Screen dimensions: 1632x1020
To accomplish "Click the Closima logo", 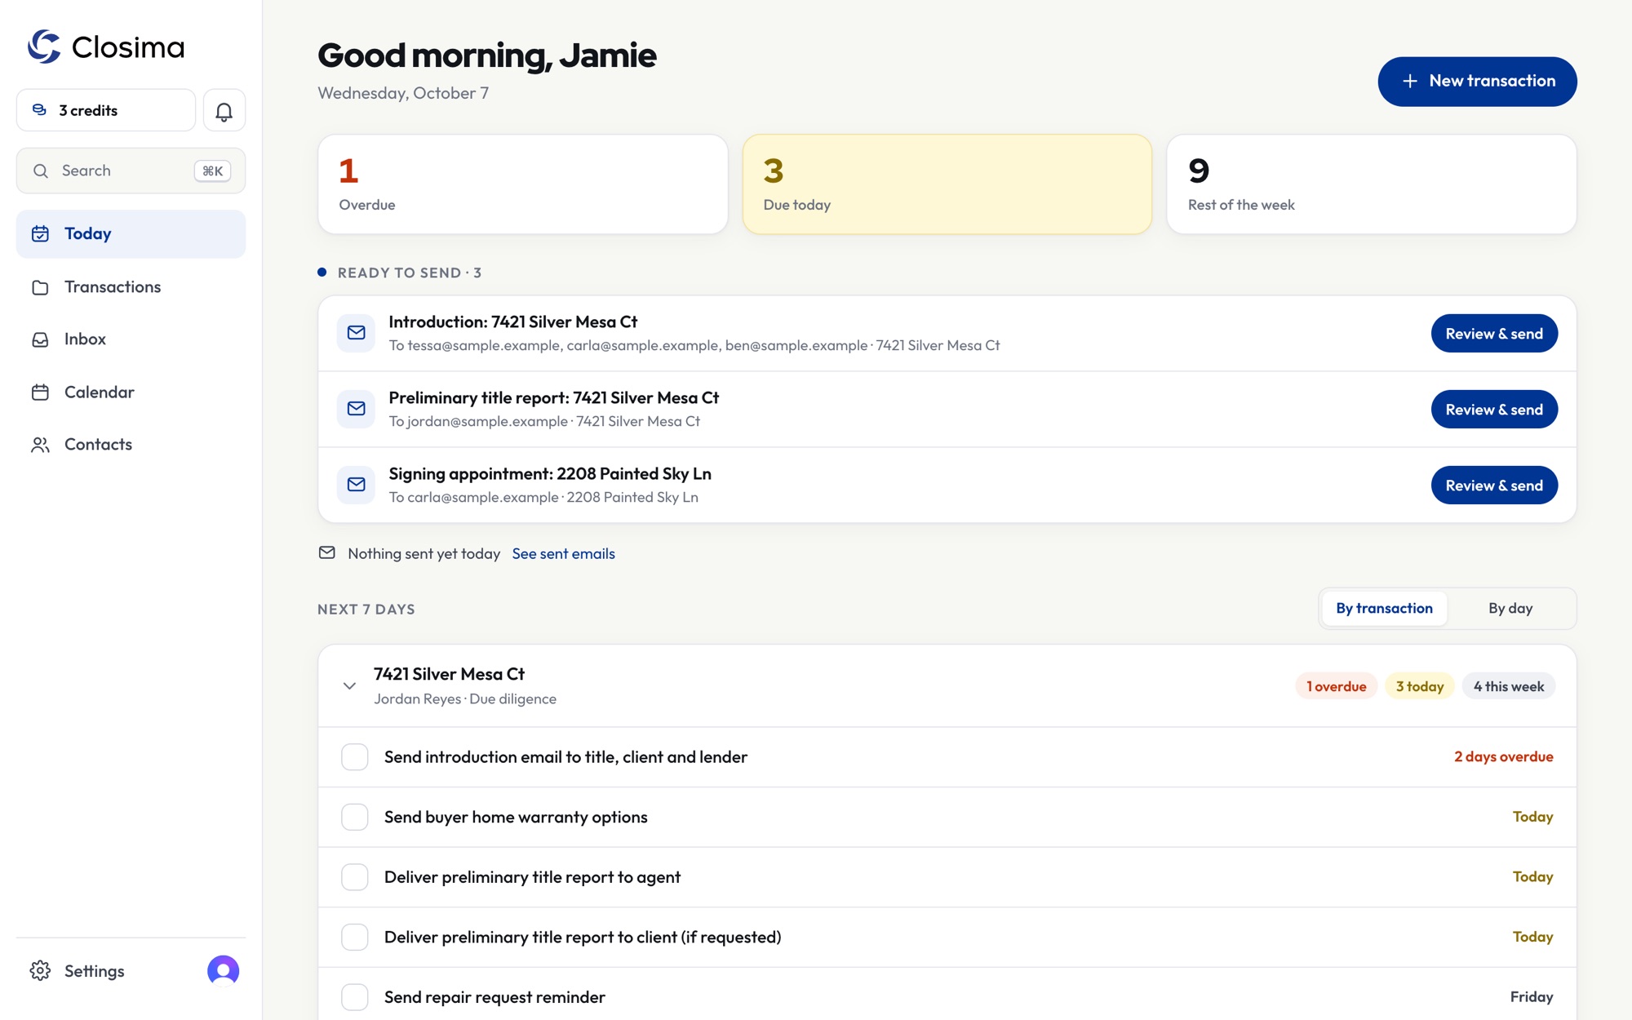I will point(106,47).
